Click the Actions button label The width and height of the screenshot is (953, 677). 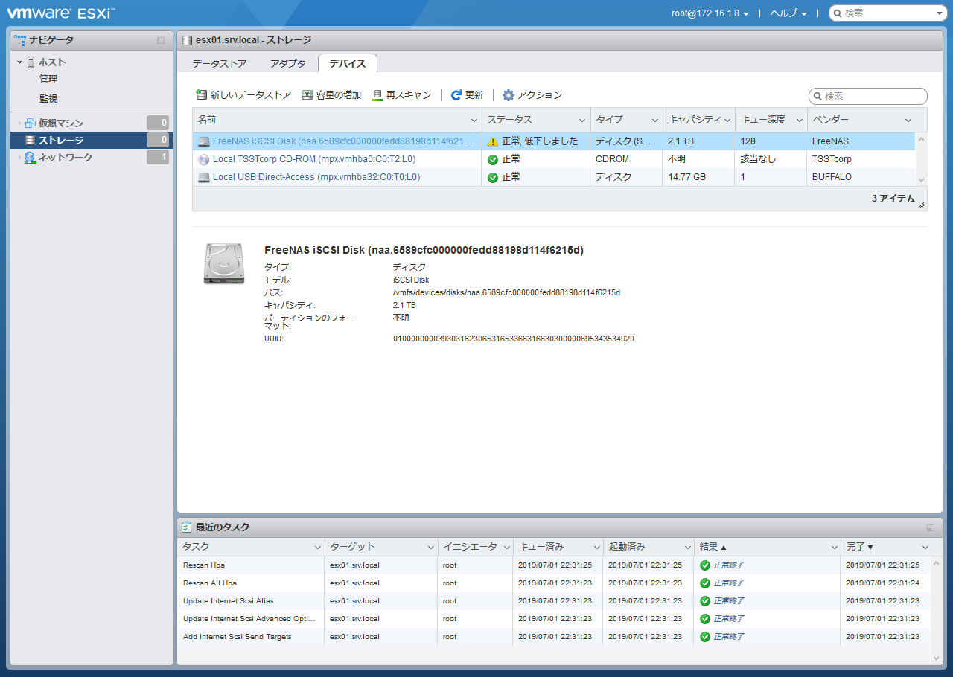[540, 95]
